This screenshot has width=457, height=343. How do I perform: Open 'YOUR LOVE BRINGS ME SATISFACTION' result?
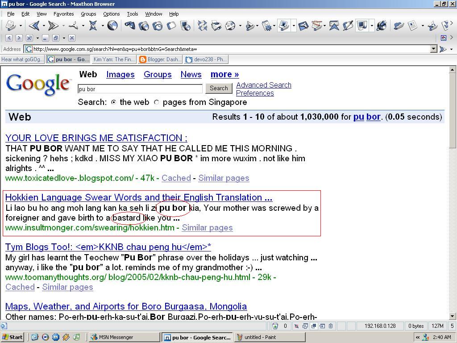click(96, 138)
